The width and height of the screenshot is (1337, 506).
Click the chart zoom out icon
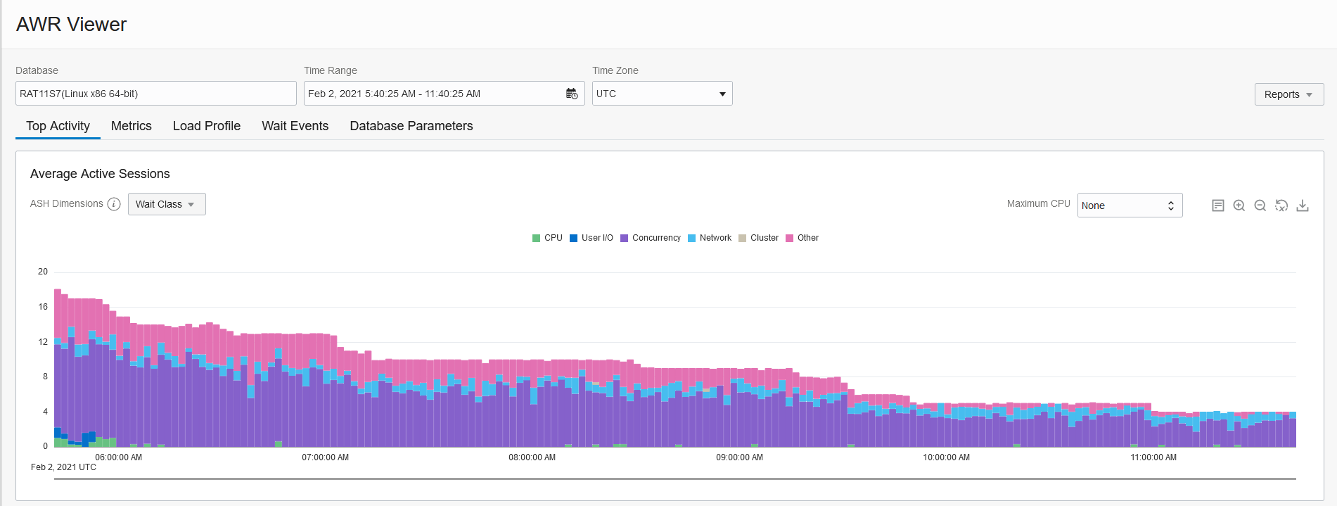[1260, 205]
